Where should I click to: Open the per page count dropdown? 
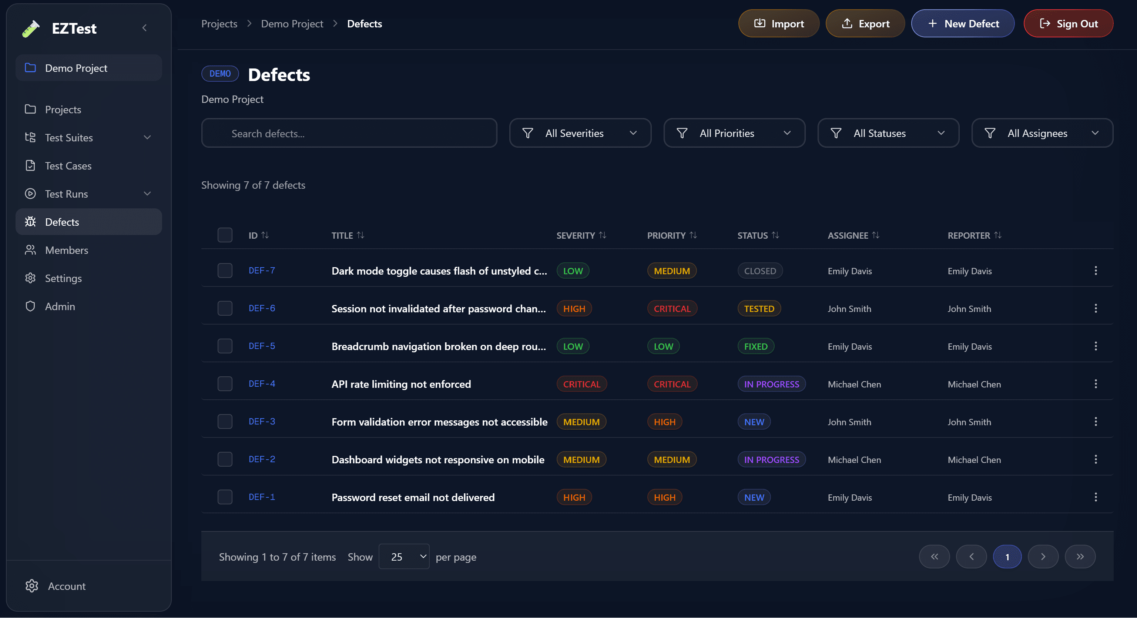click(404, 556)
